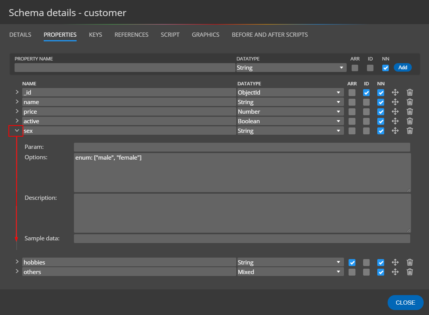Uncheck NN checkbox for new property
Screen dimensions: 429x315
pyautogui.click(x=385, y=68)
